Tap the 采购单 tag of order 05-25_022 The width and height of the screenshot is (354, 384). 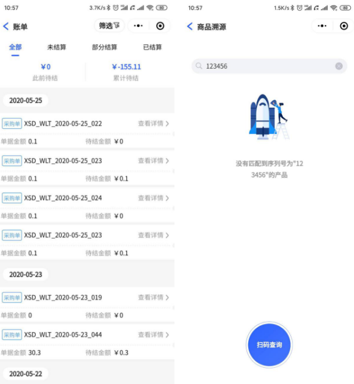point(12,123)
